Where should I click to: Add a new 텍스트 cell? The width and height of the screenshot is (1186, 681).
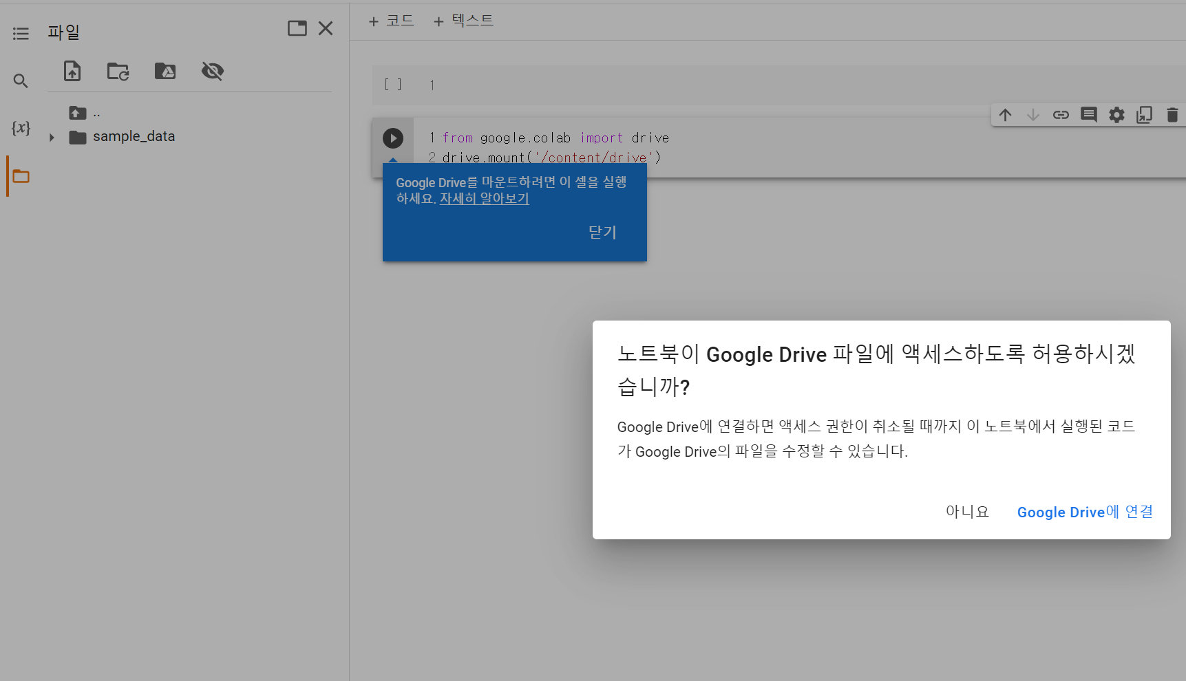463,21
